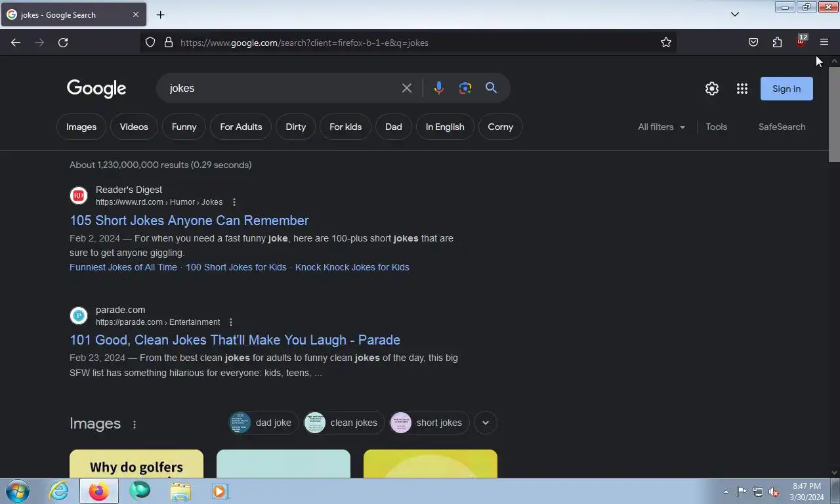Screen dimensions: 840x504
Task: Click the parade.com favicon
Action: [79, 316]
